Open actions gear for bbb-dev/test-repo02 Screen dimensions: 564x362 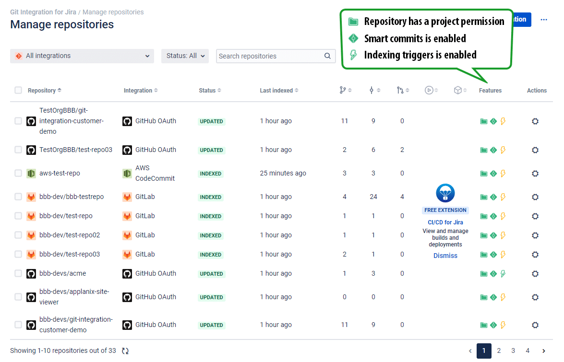(x=535, y=235)
